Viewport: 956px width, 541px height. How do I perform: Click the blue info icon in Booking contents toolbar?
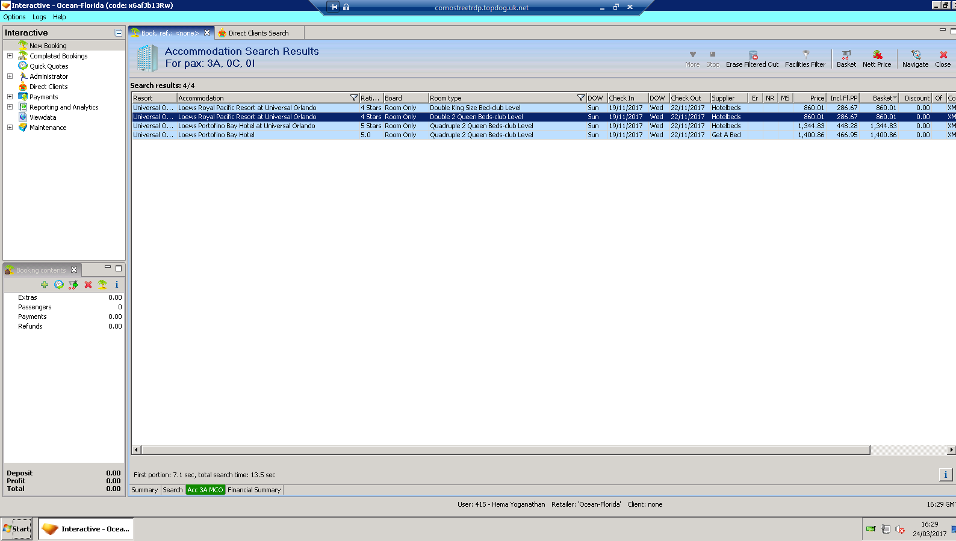click(x=117, y=285)
